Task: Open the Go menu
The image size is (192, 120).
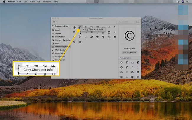Action: point(39,1)
